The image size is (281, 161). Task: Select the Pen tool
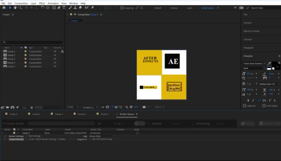coord(59,8)
